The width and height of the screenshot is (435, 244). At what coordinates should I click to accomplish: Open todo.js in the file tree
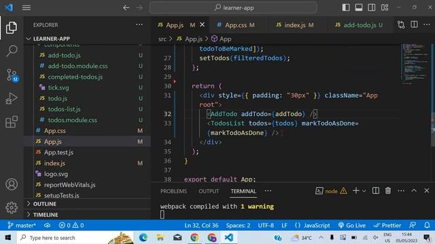pos(57,98)
